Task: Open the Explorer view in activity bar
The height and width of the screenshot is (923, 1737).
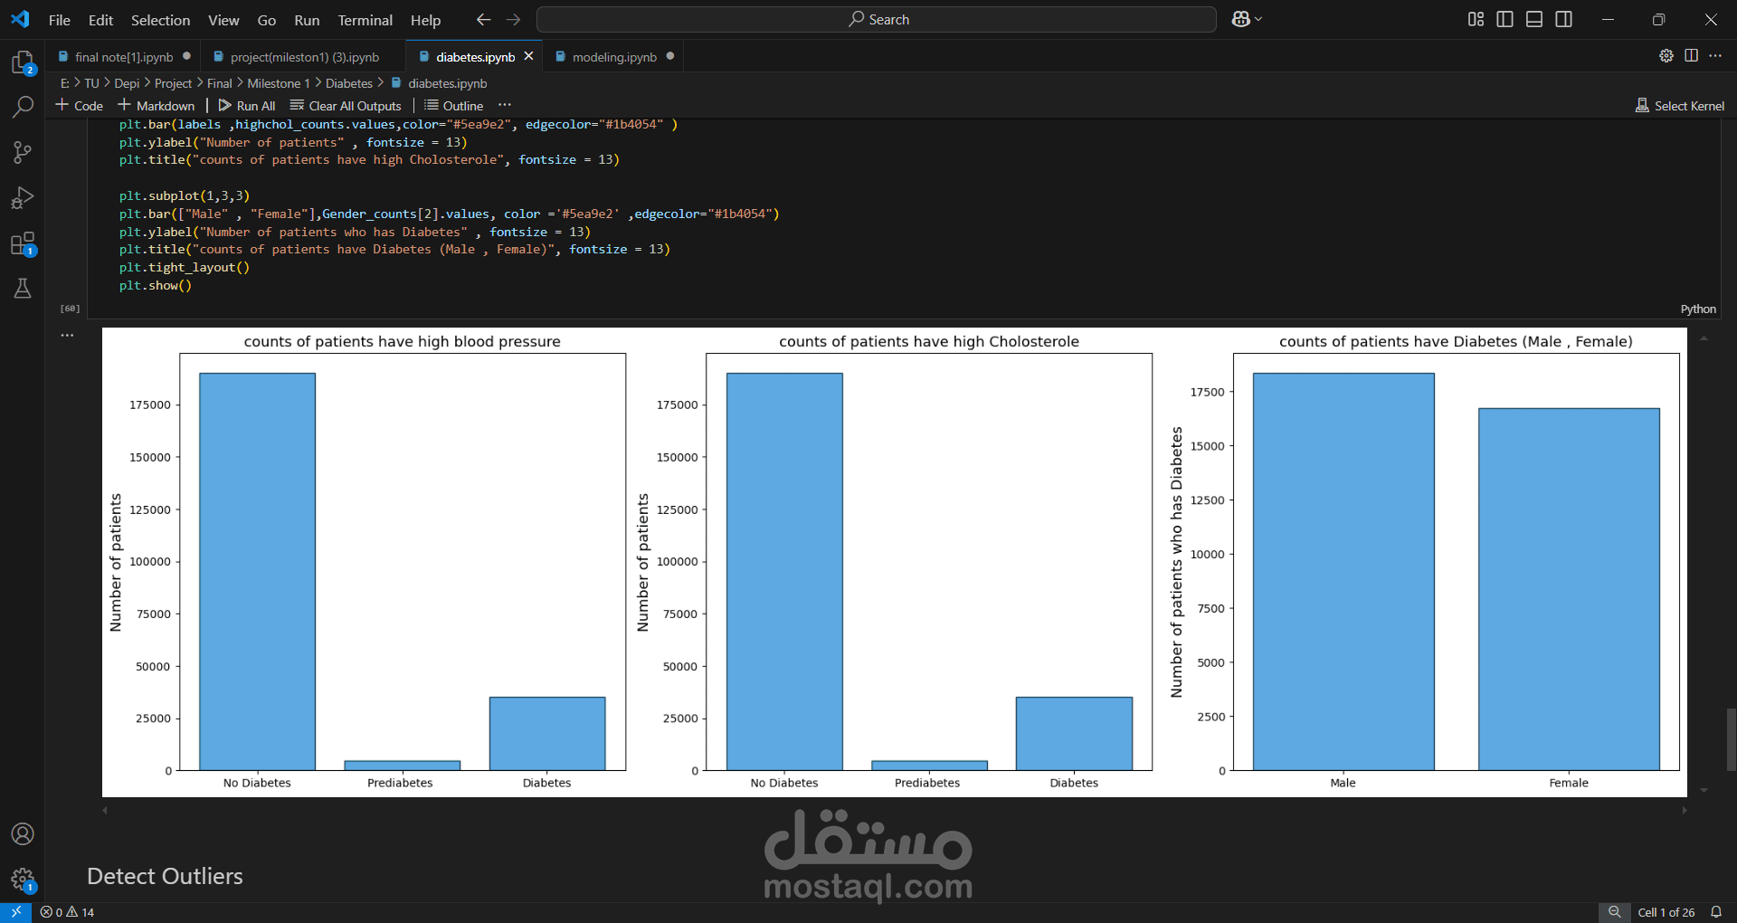Action: 23,62
